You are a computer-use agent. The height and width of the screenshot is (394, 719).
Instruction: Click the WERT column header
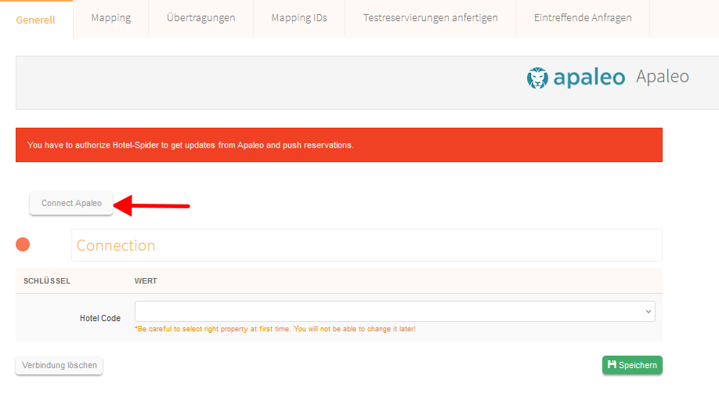pos(146,280)
